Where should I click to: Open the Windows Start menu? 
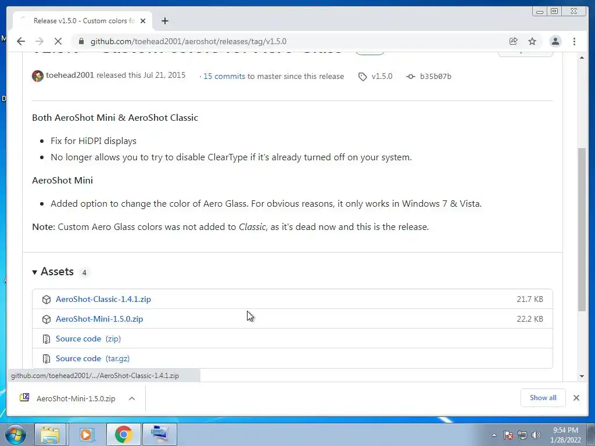[16, 434]
